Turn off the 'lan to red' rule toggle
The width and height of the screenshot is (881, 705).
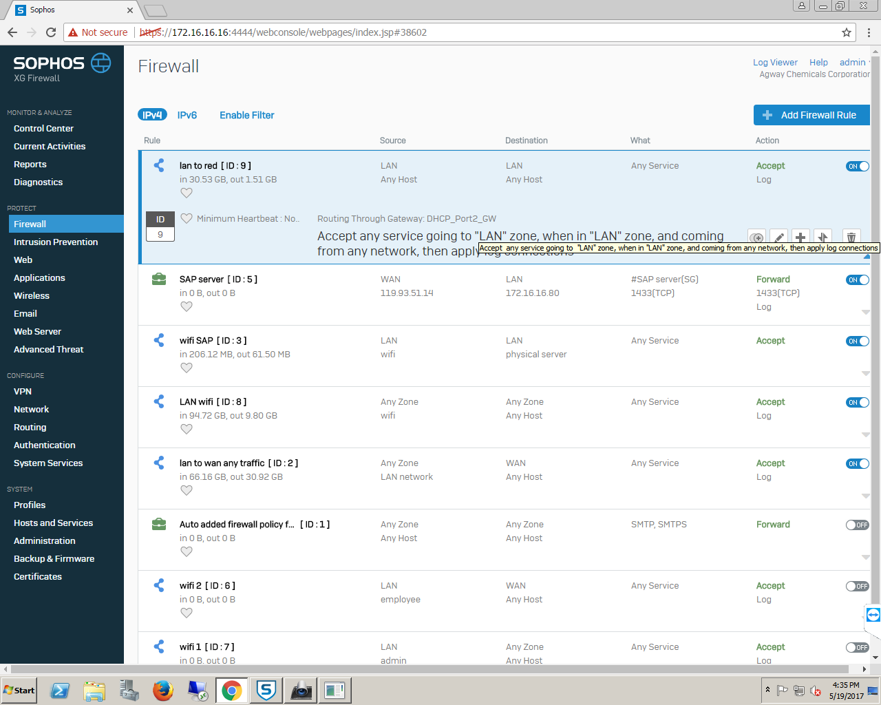coord(858,166)
